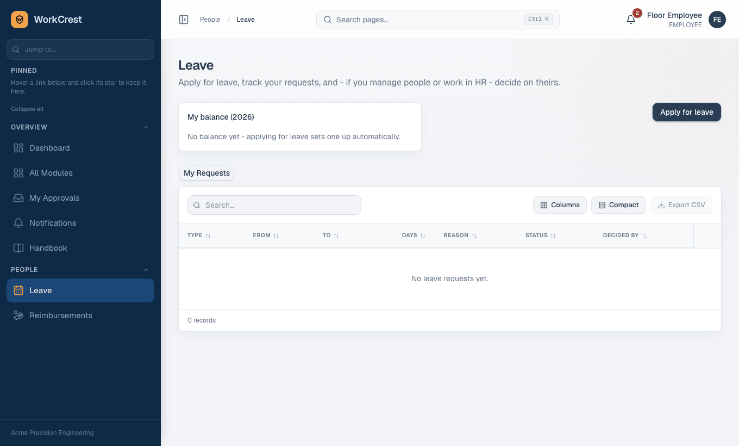Click the Export CSV button
The width and height of the screenshot is (739, 446).
pyautogui.click(x=681, y=205)
